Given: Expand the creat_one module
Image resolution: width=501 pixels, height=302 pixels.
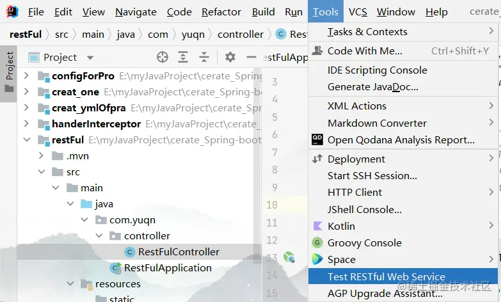Looking at the screenshot, I should coord(26,91).
